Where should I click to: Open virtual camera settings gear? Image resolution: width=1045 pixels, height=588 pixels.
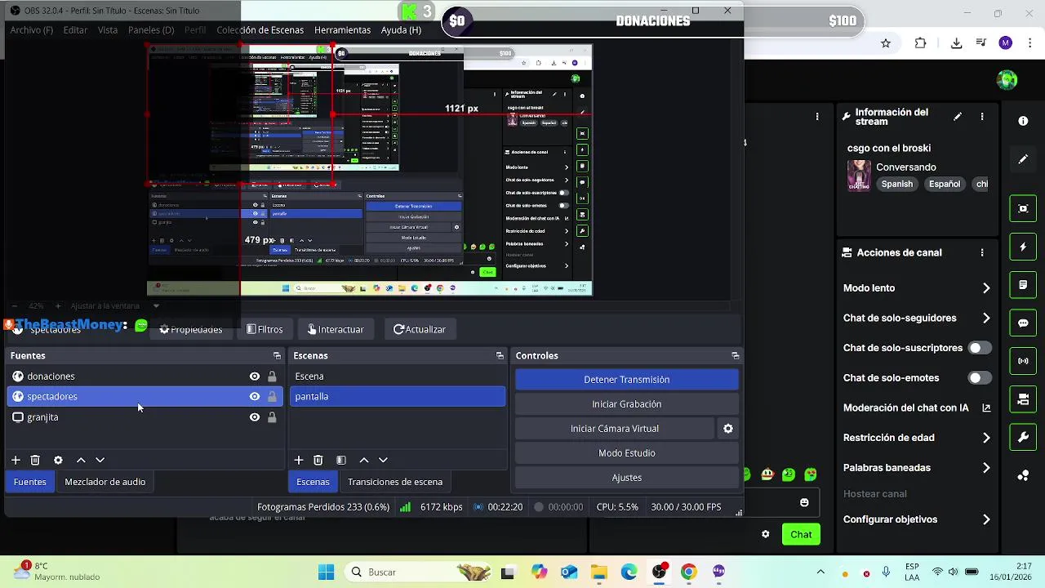[728, 429]
